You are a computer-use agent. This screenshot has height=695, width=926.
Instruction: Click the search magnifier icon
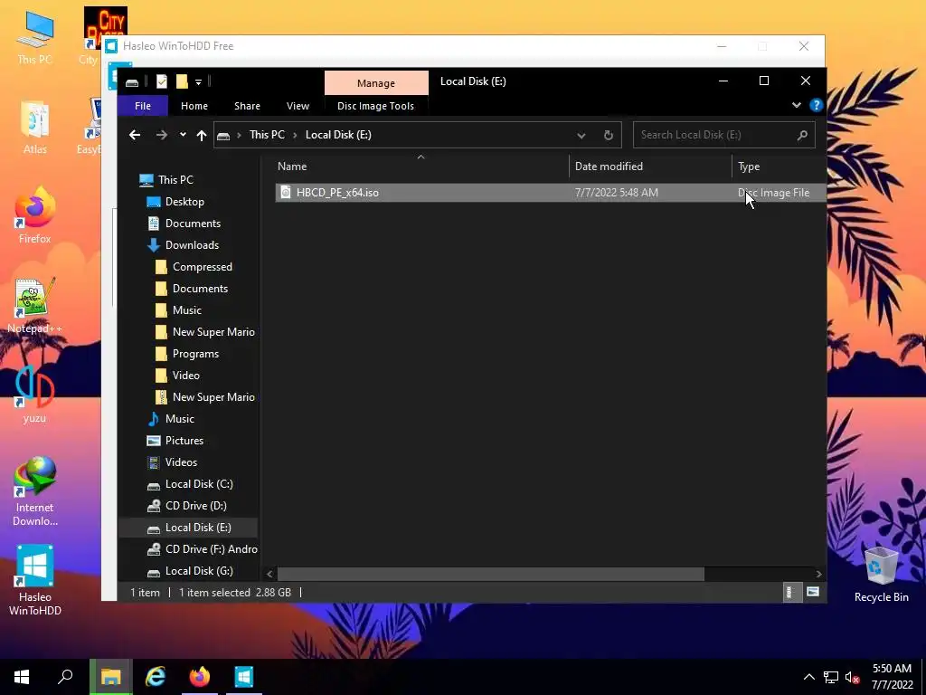(x=802, y=136)
